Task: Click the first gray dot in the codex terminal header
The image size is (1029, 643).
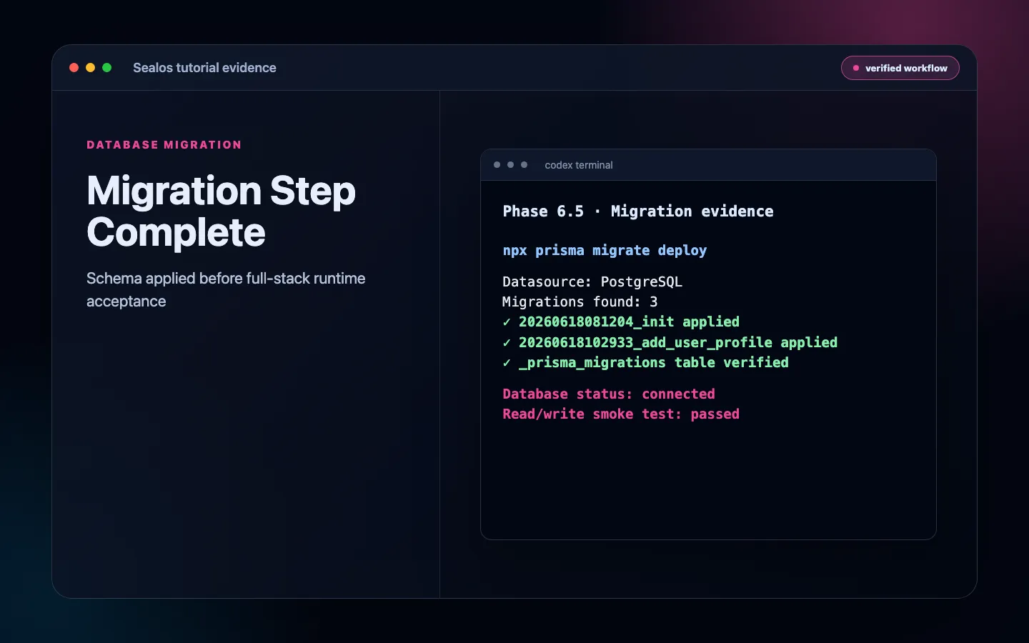Action: pos(497,165)
